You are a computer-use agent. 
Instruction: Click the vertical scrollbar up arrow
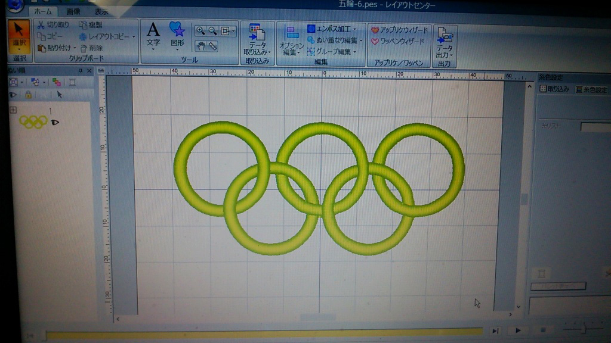tap(529, 86)
